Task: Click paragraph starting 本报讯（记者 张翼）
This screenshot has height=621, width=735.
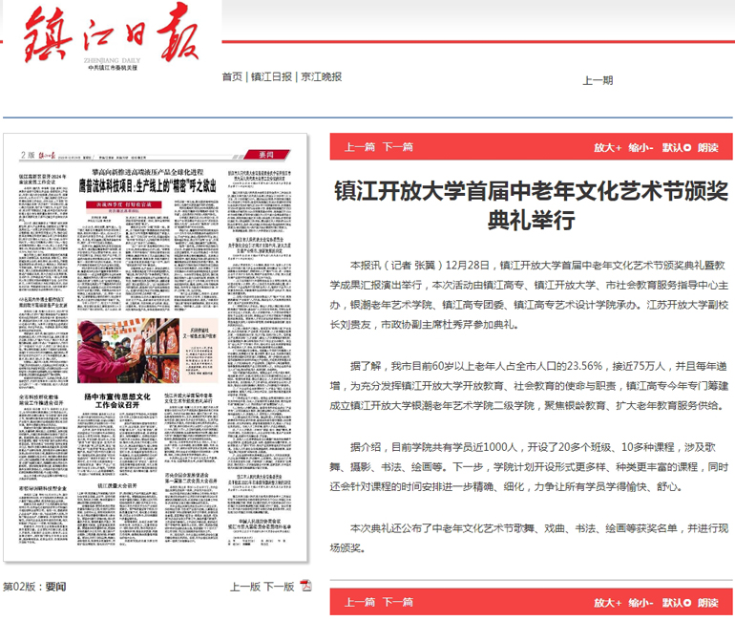Action: tap(529, 294)
